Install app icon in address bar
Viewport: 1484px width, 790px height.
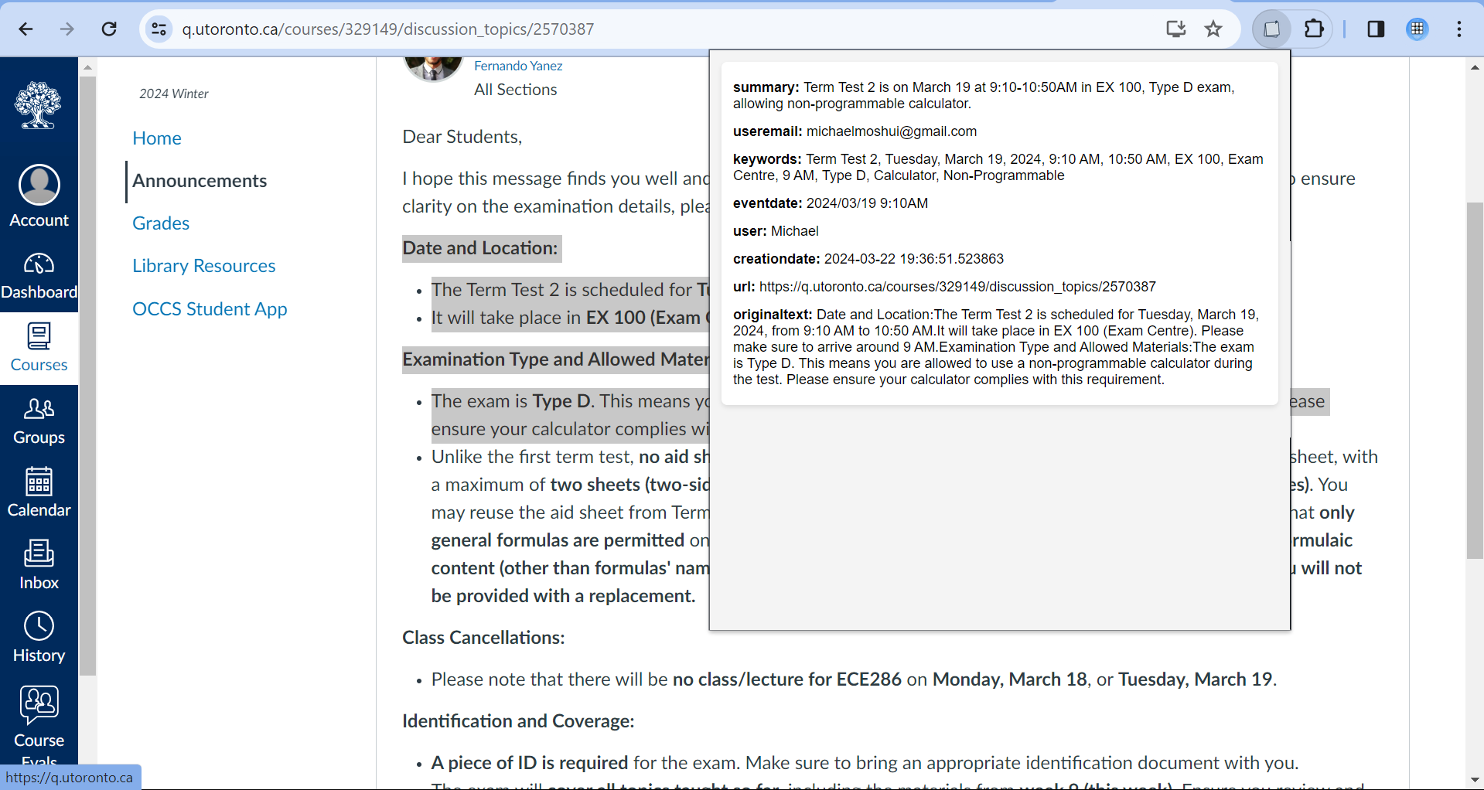point(1176,29)
